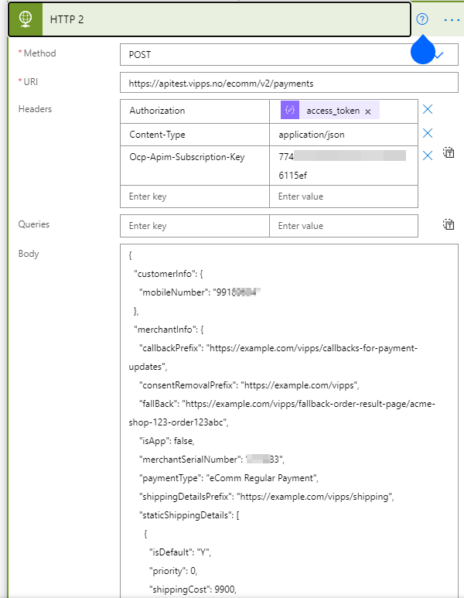Edit the Ocp-Apim-Subscription-Key header name

click(x=195, y=166)
